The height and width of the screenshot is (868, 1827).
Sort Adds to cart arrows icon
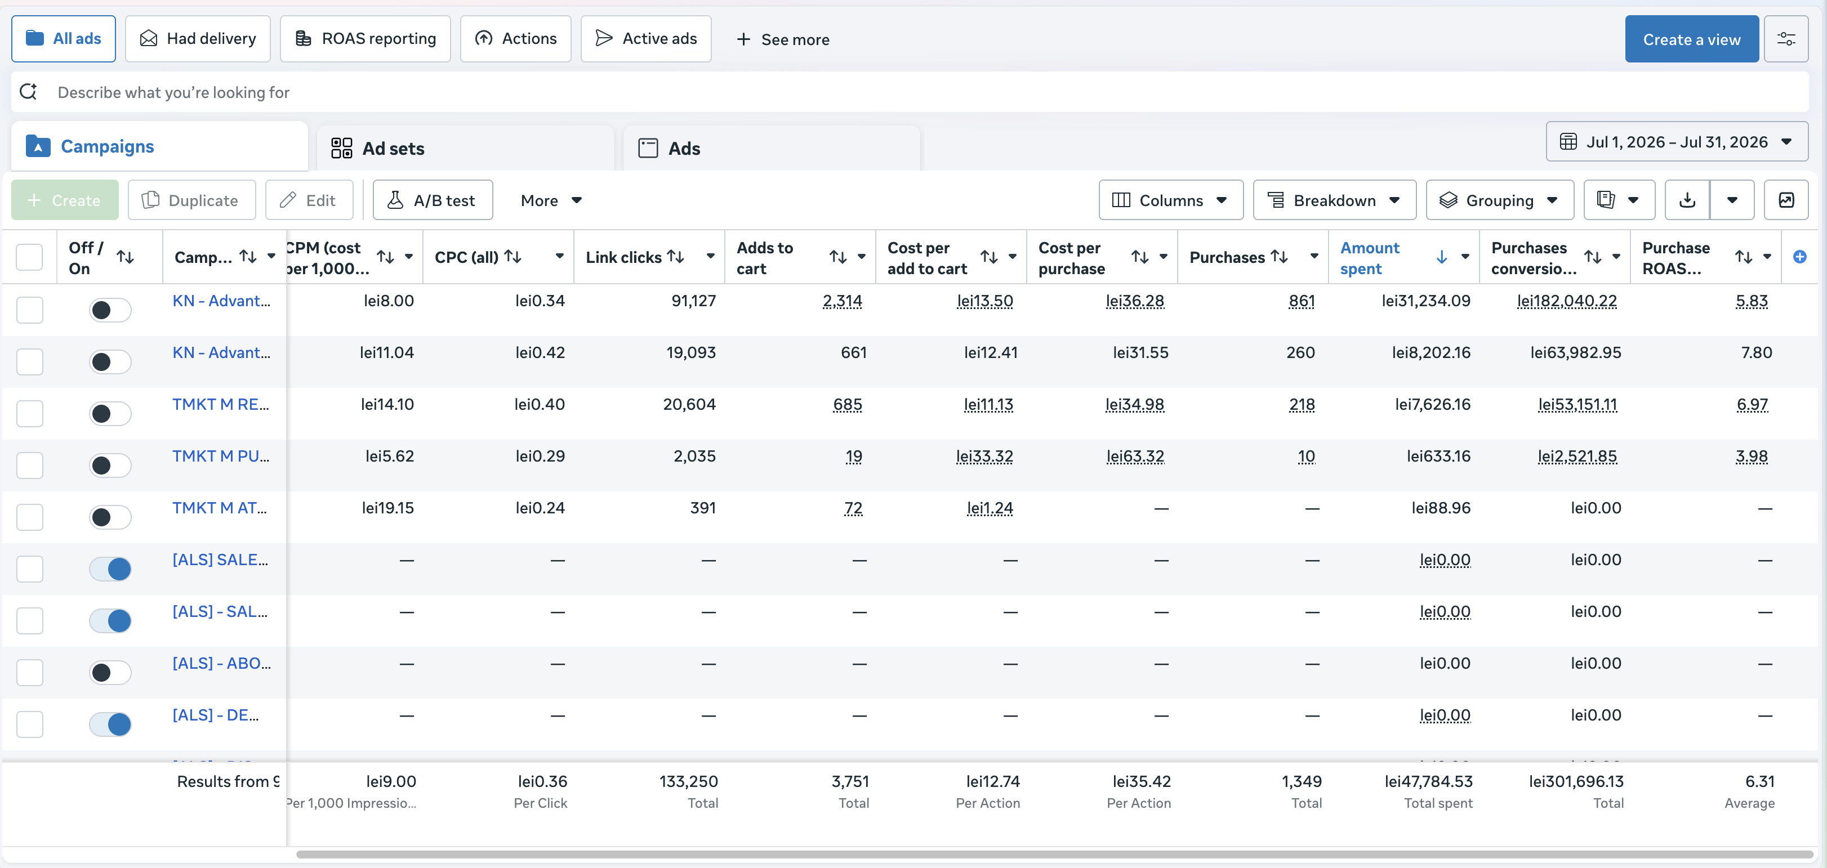[839, 257]
